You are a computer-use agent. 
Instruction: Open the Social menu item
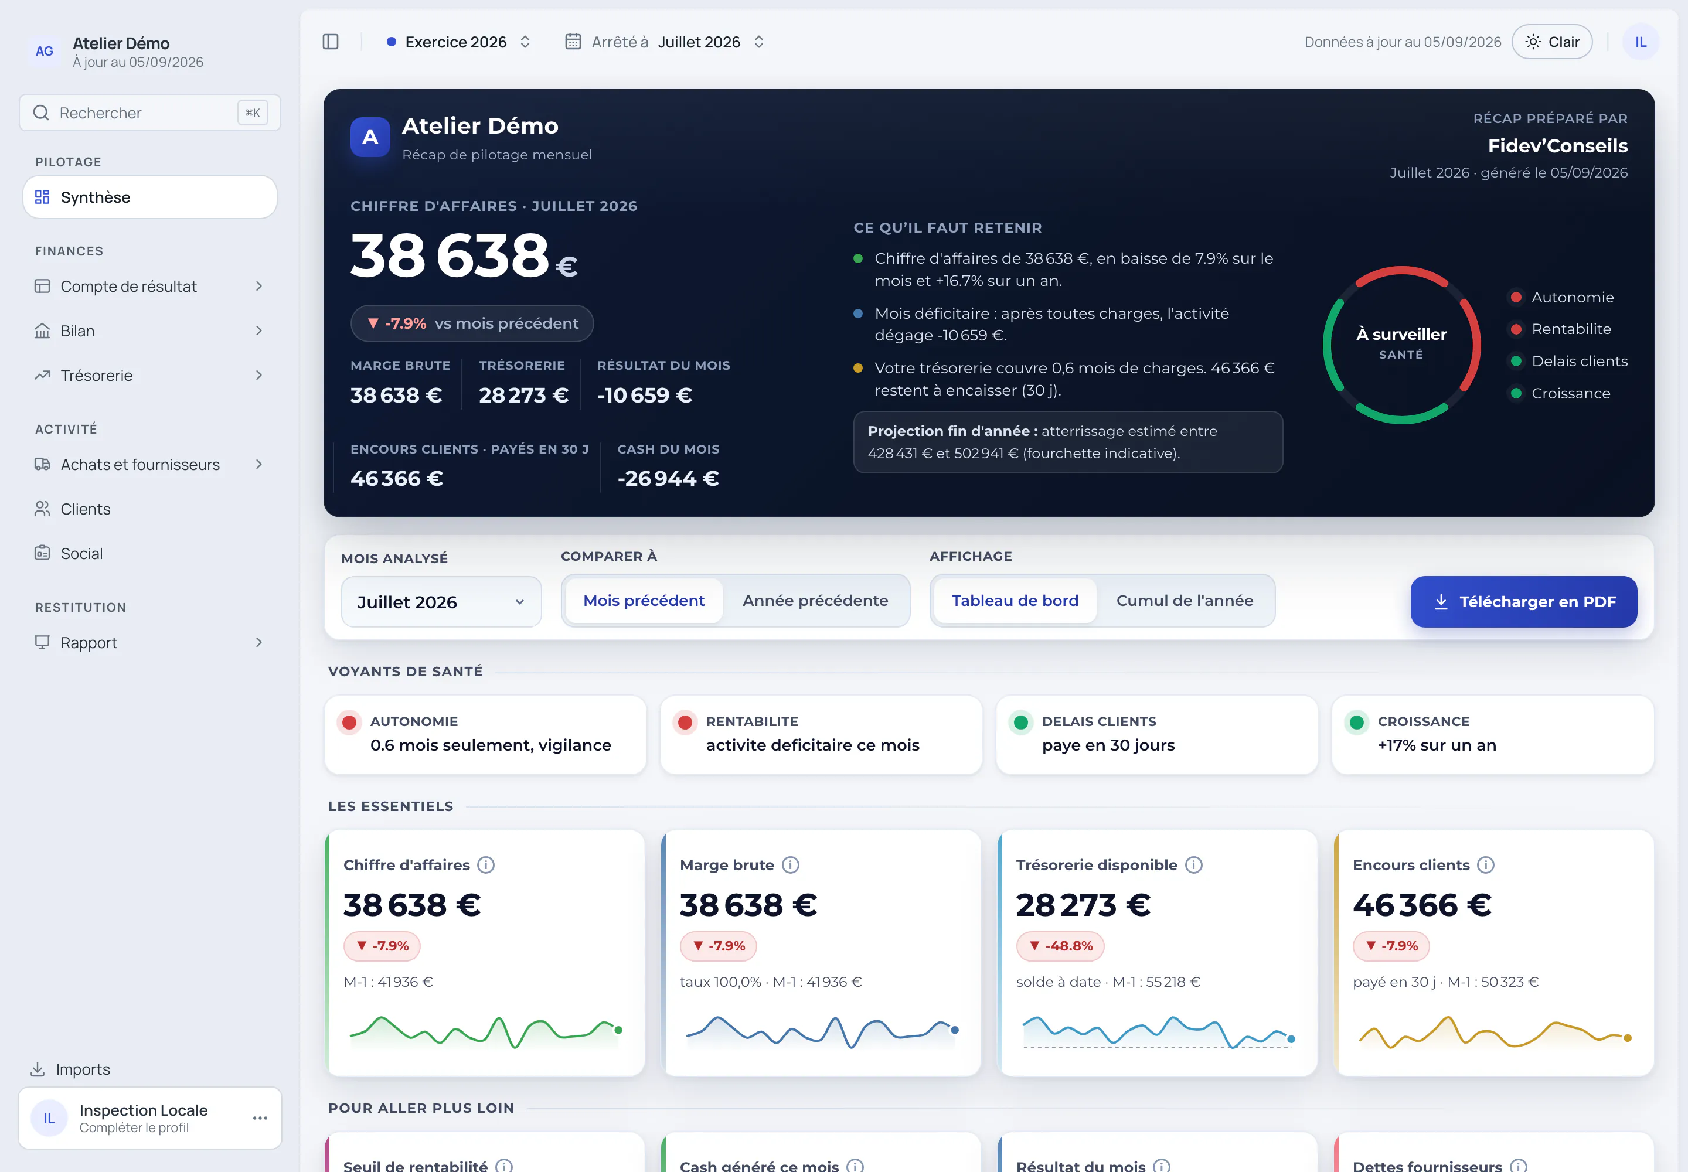[150, 553]
